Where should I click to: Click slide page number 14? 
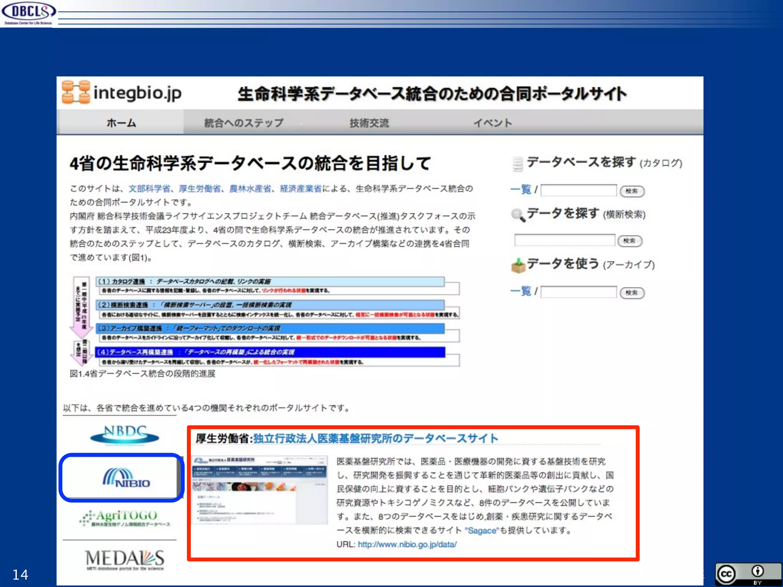coord(20,575)
